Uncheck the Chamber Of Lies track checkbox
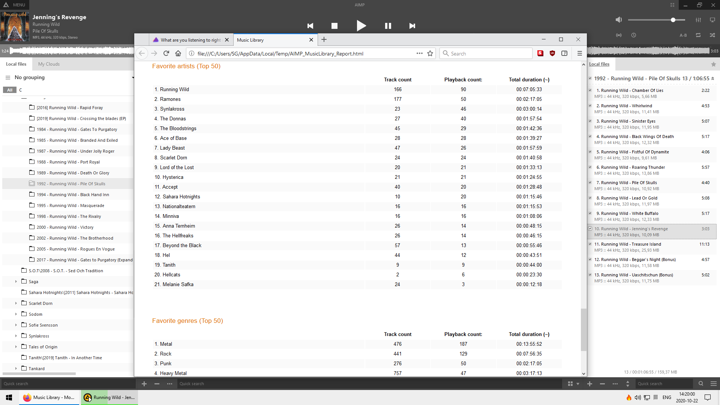The image size is (720, 405). 590,90
